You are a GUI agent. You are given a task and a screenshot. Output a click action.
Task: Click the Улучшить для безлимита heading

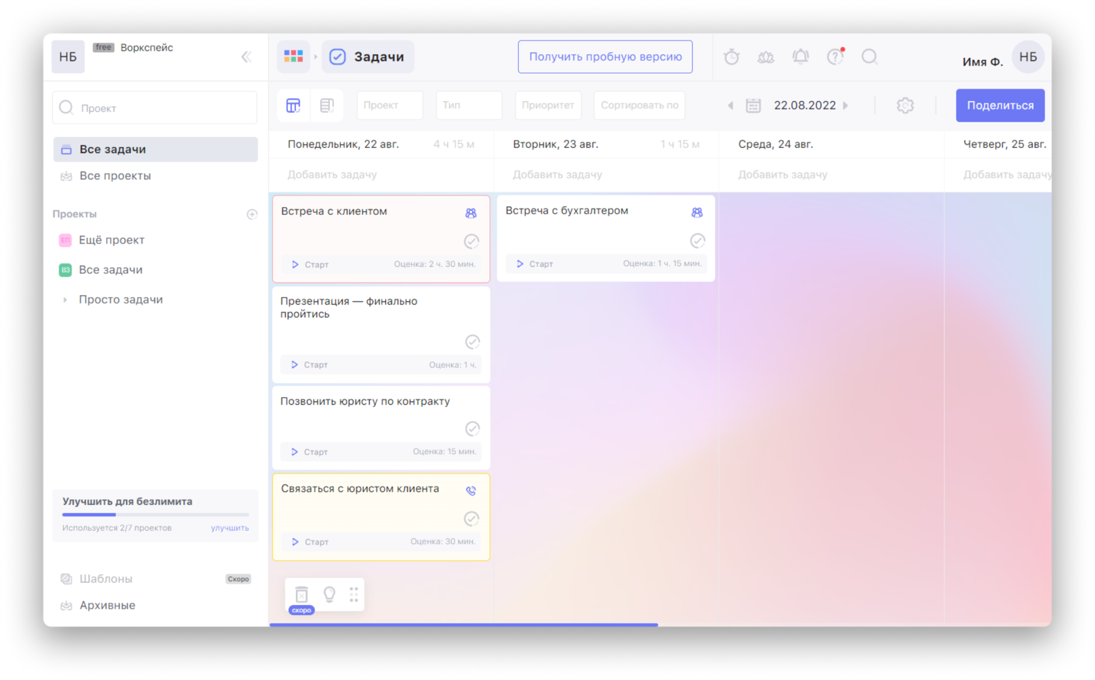pos(127,502)
